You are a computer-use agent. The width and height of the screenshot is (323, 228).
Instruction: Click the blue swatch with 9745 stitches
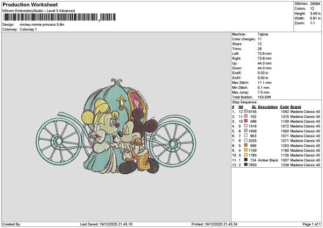pyautogui.click(x=245, y=111)
